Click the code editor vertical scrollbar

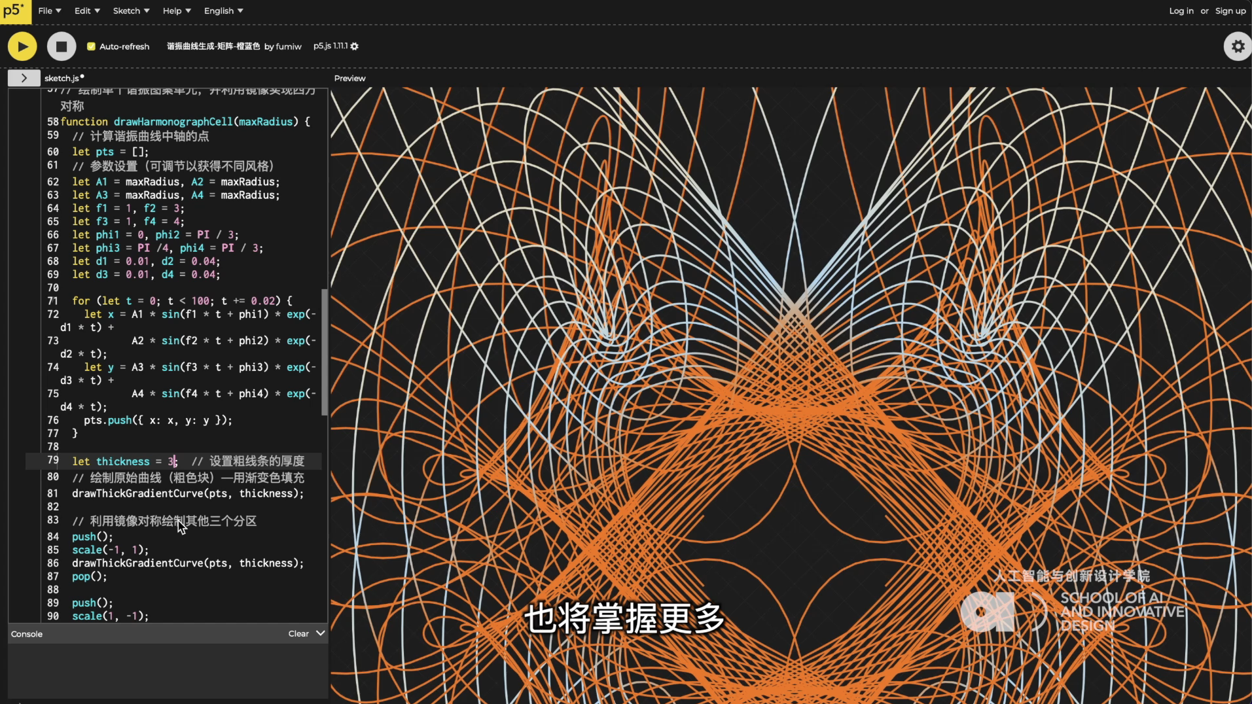click(325, 352)
